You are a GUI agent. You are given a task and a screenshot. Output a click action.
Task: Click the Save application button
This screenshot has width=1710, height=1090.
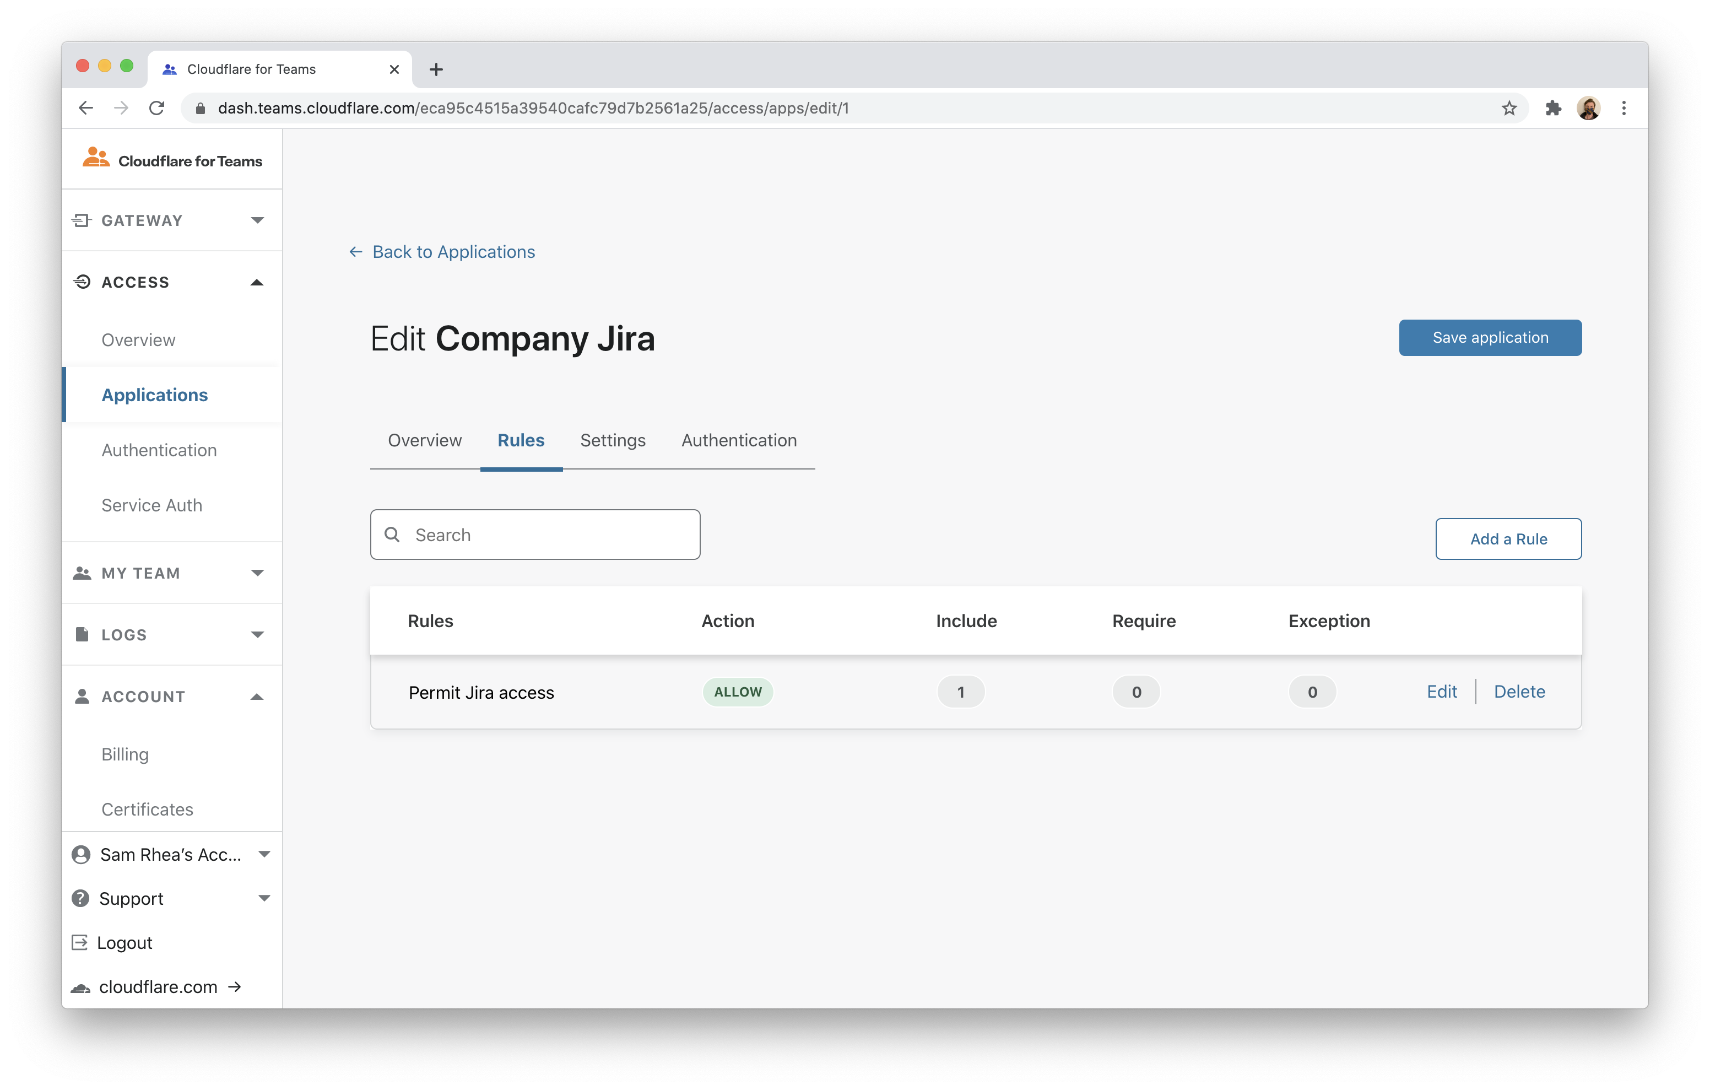(x=1490, y=337)
